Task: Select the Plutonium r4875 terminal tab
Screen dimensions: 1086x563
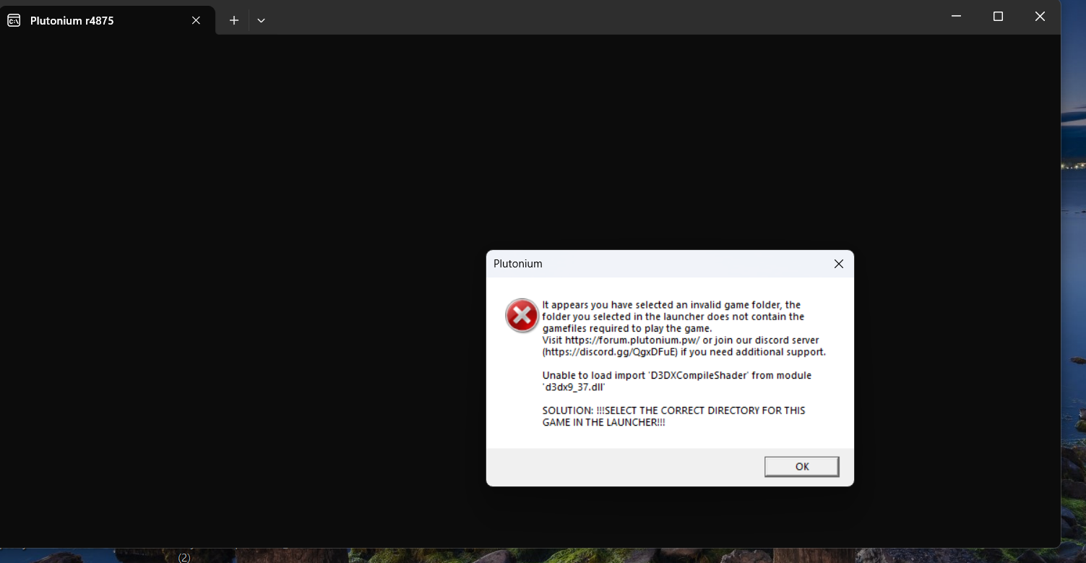Action: coord(107,20)
